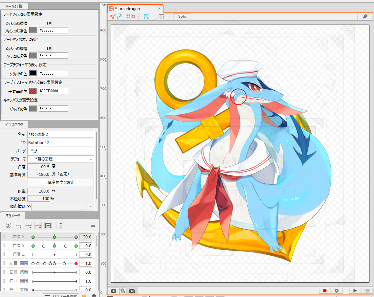The width and height of the screenshot is (374, 297).
Task: Click the orange folder icon below parameters
Action: point(84,296)
